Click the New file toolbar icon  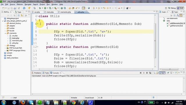[x=3, y=8]
